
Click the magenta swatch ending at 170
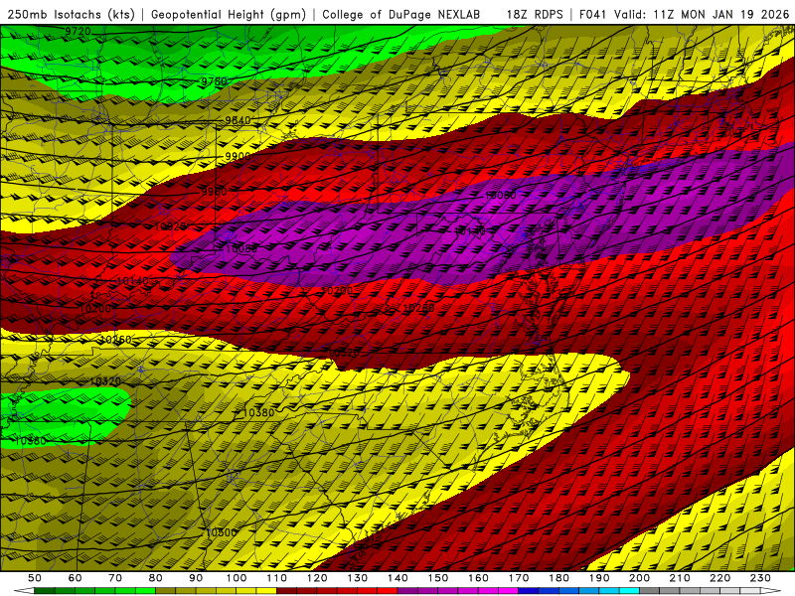[509, 591]
